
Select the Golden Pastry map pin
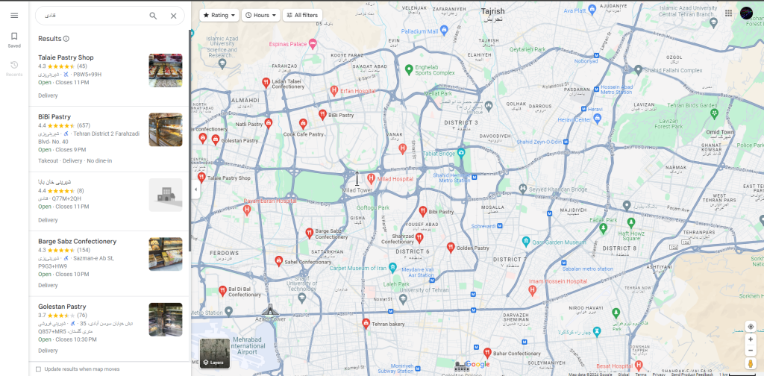[451, 248]
